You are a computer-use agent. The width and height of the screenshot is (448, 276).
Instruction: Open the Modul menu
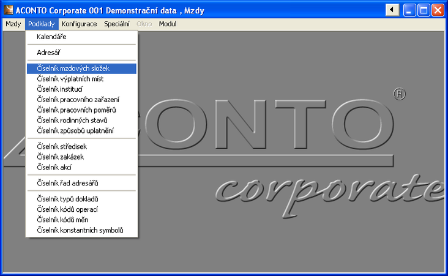168,24
